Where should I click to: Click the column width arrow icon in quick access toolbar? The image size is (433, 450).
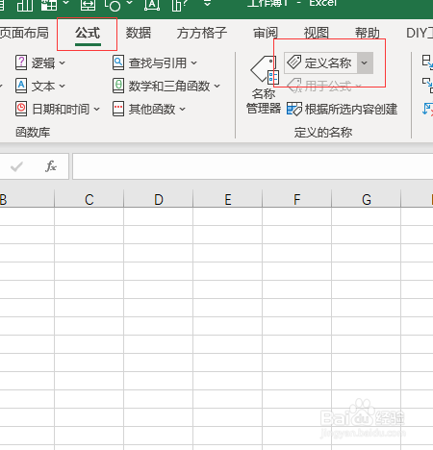pos(88,5)
